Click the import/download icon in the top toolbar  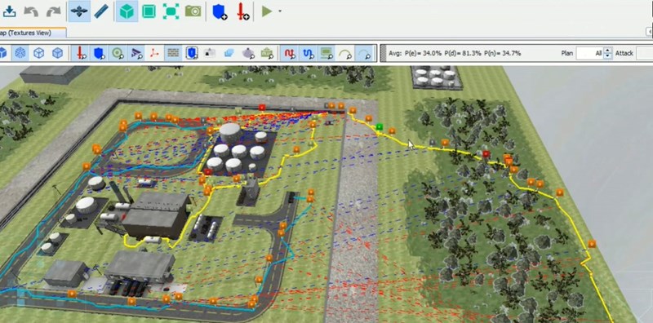tap(9, 11)
